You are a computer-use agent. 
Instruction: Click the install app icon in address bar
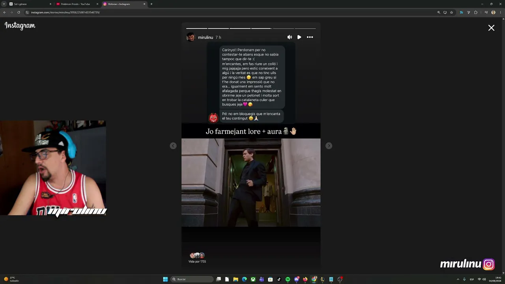pos(445,12)
